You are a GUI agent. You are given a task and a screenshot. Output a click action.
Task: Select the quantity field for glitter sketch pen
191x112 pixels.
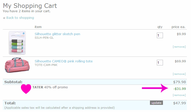(x=160, y=35)
